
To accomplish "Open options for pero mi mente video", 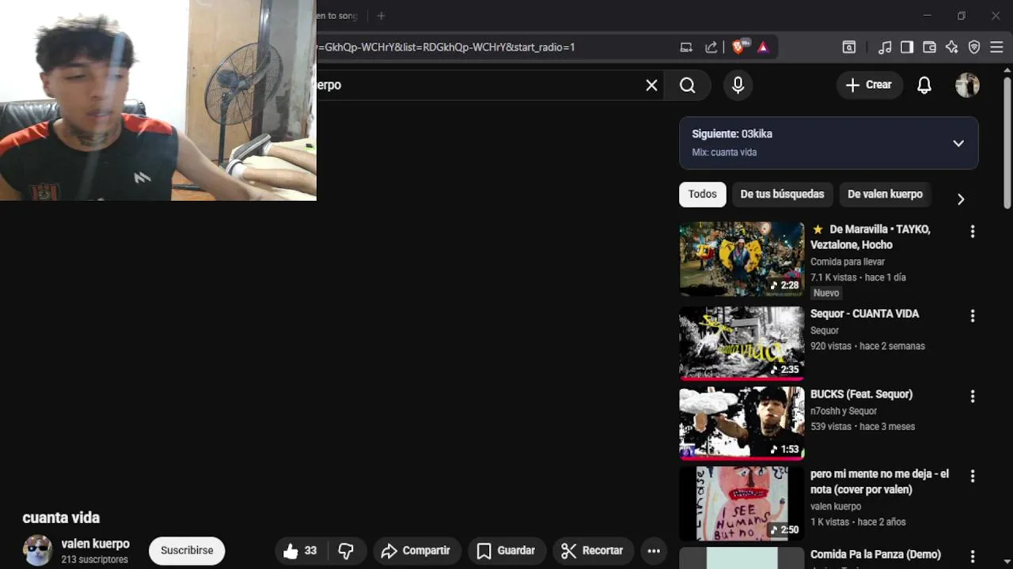I will click(973, 477).
